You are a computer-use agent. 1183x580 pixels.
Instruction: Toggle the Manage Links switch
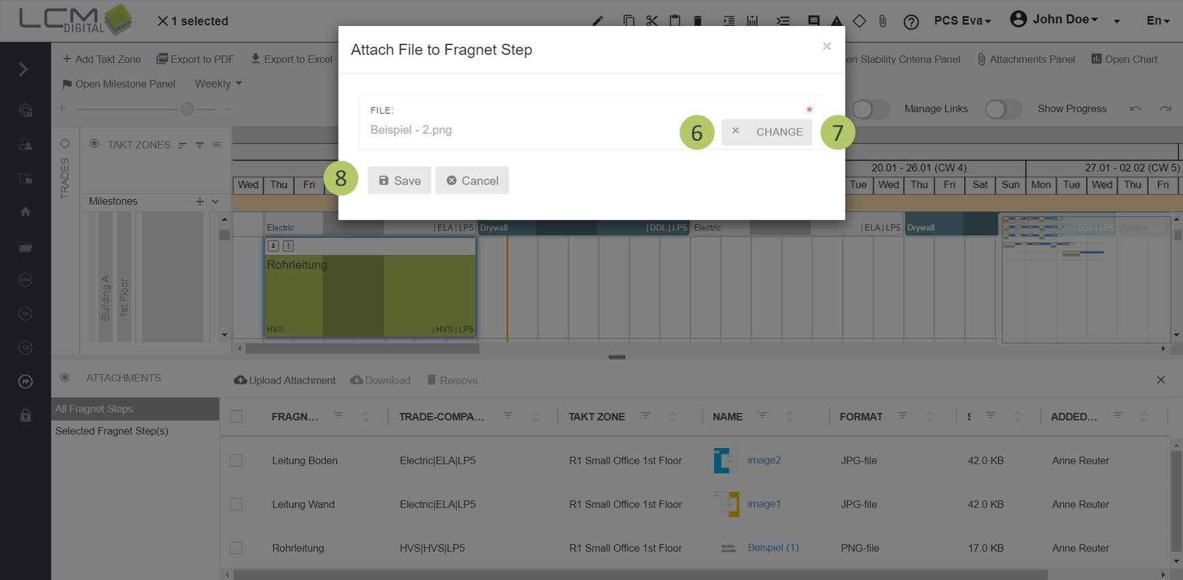pyautogui.click(x=870, y=109)
